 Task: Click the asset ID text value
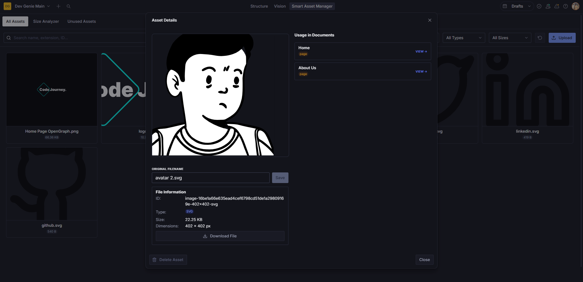234,201
